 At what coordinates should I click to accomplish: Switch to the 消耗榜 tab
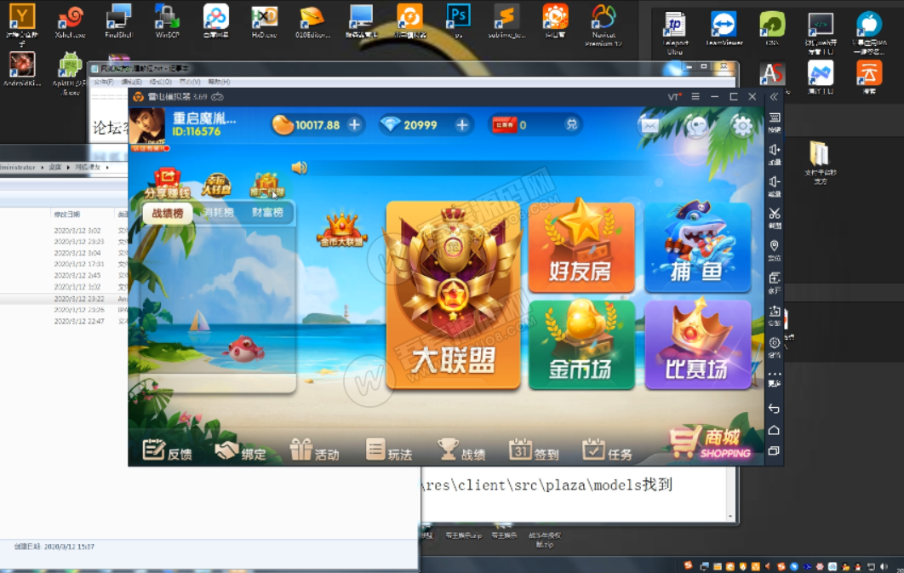[218, 213]
